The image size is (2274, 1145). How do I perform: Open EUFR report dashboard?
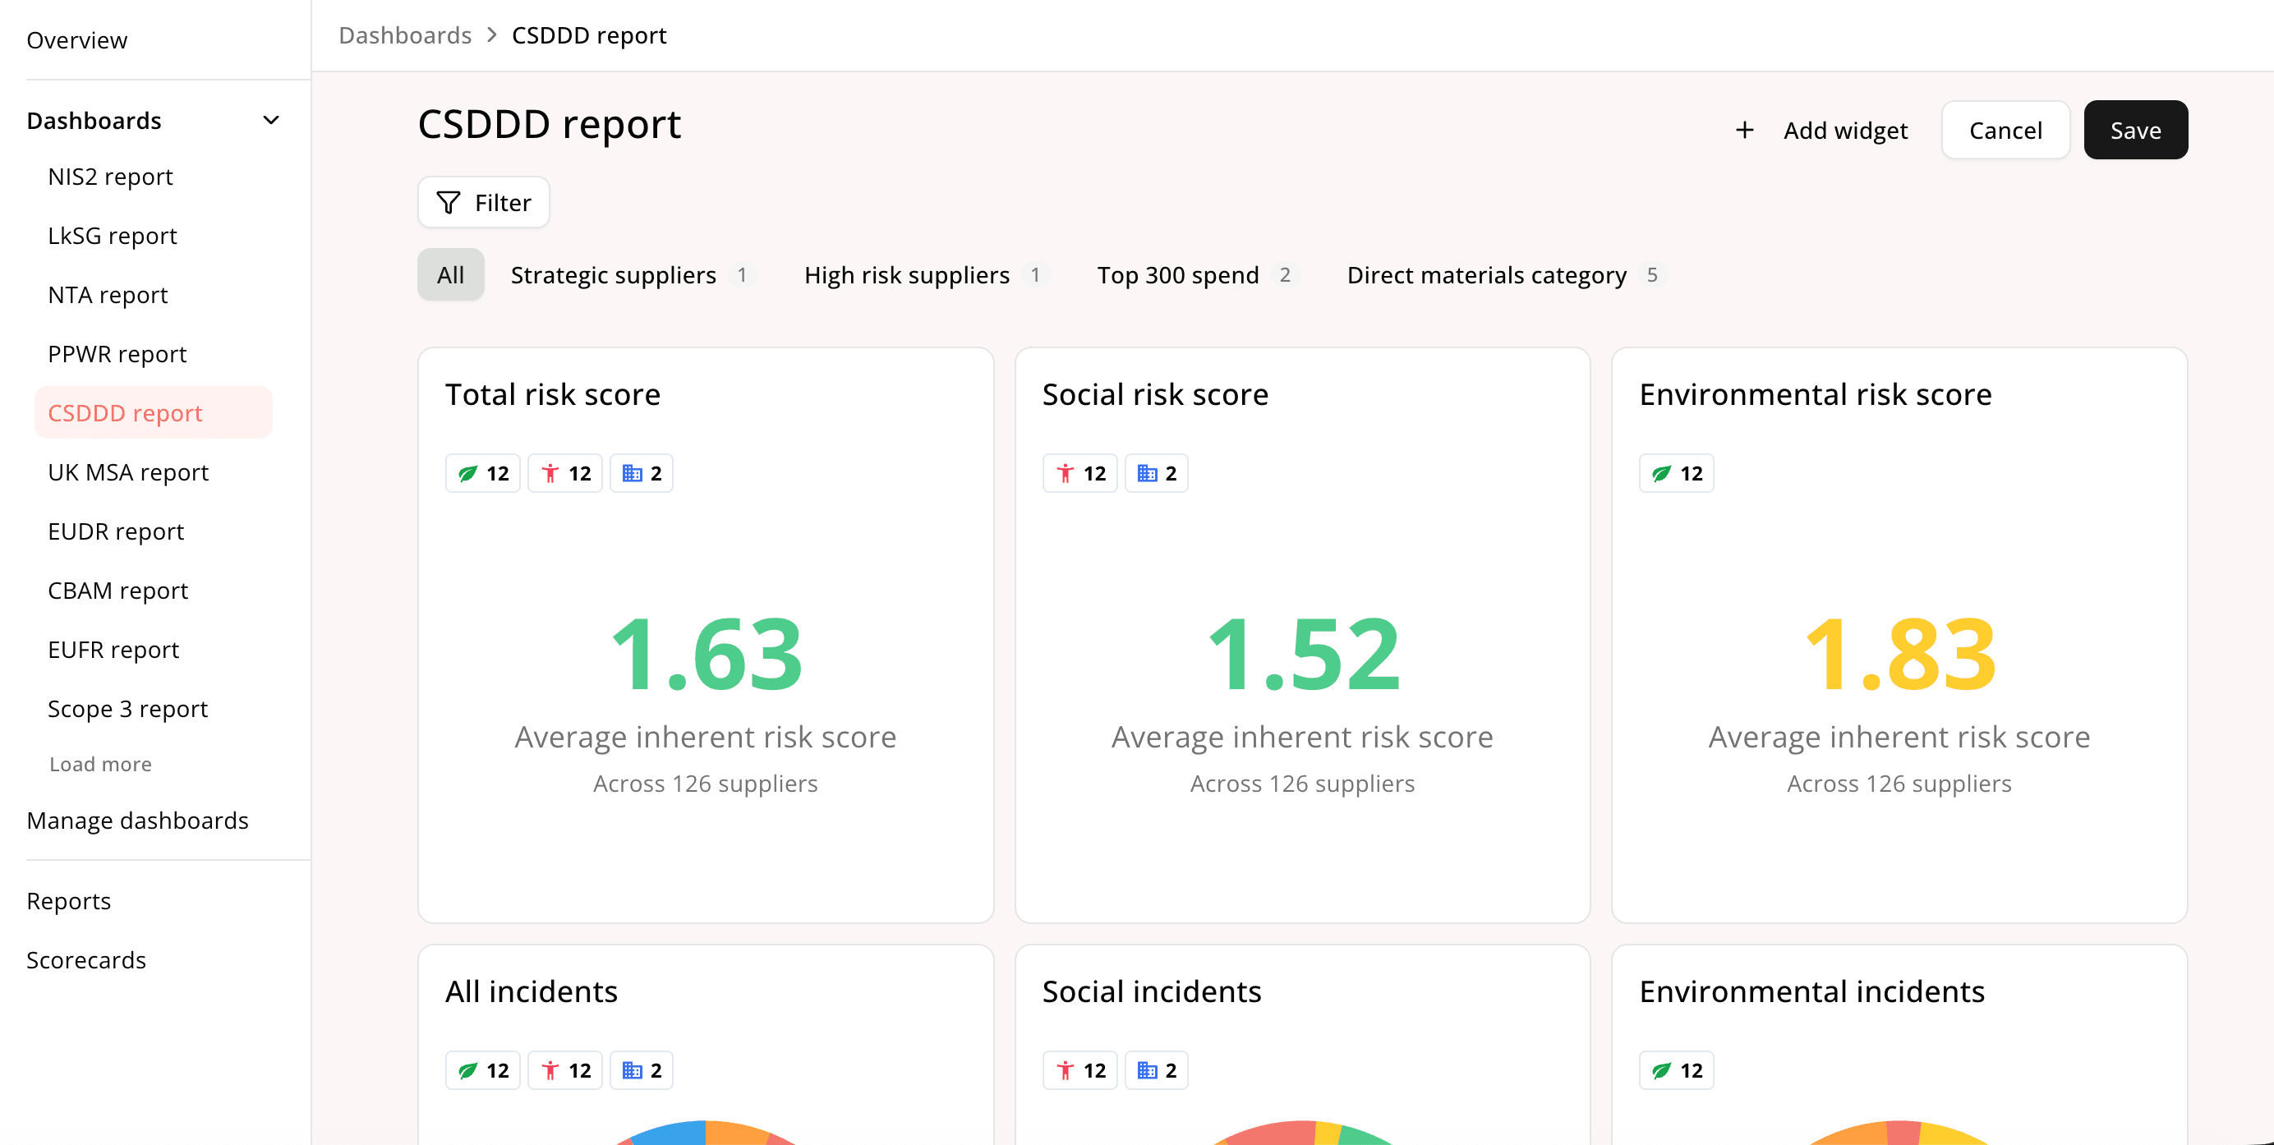pyautogui.click(x=113, y=650)
